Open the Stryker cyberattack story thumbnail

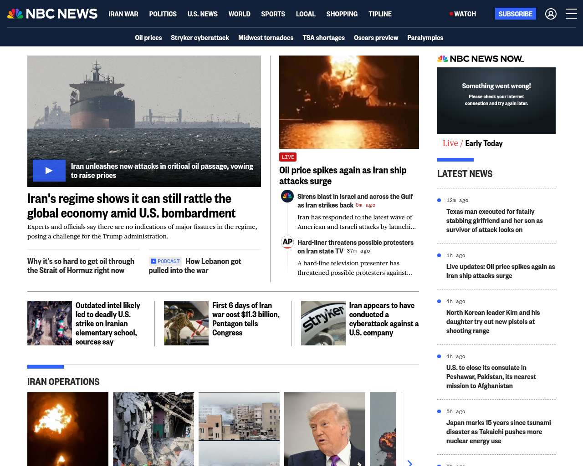[x=323, y=323]
